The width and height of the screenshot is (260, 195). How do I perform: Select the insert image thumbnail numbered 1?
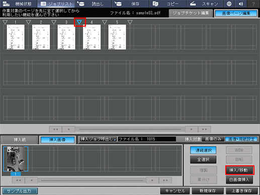16,159
